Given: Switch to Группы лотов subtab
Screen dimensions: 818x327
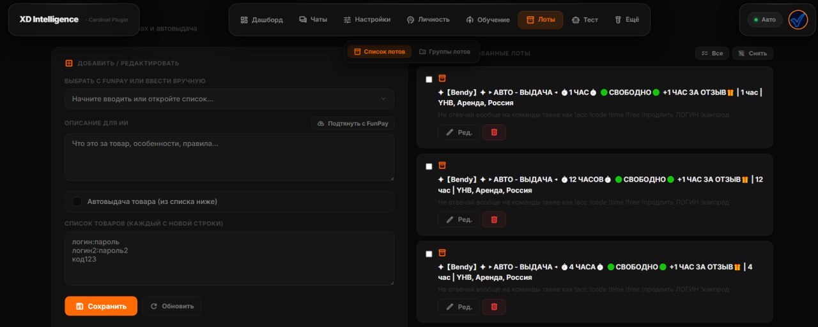Looking at the screenshot, I should click(x=445, y=52).
